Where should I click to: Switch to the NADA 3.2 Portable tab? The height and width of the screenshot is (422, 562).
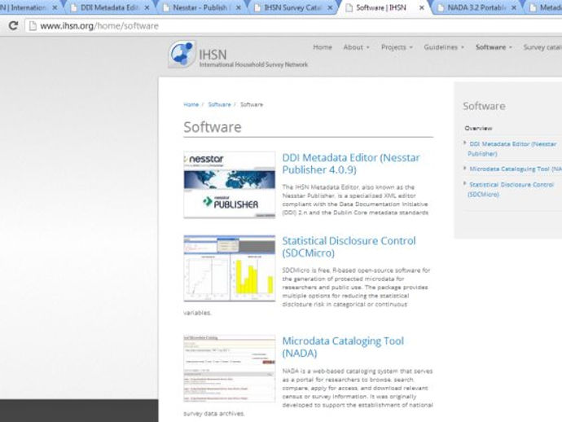476,7
